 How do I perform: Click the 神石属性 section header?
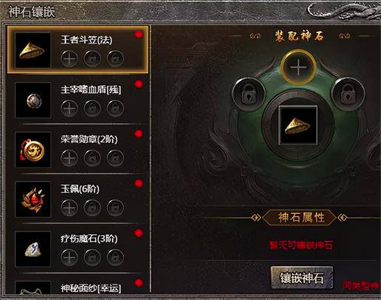[x=301, y=218]
